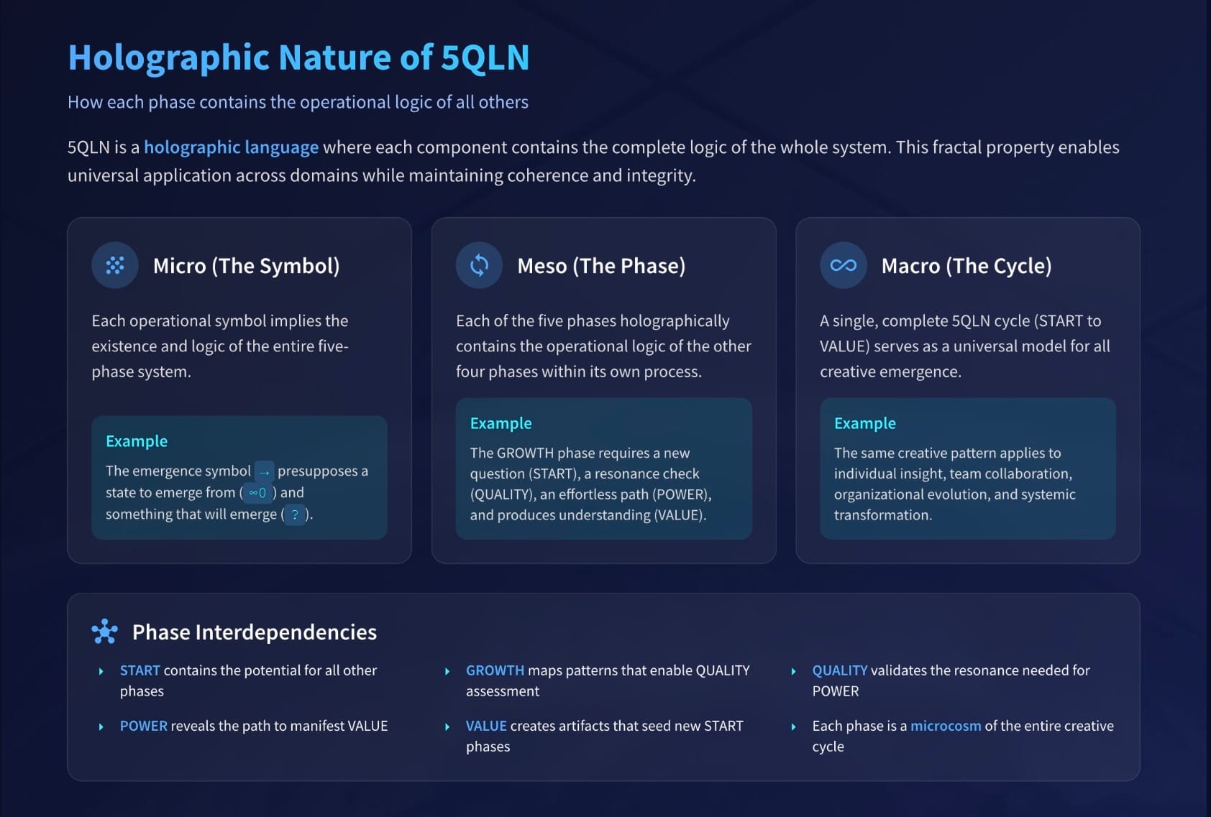Click the Phase Interdependencies network icon
This screenshot has height=817, width=1211.
coord(105,632)
